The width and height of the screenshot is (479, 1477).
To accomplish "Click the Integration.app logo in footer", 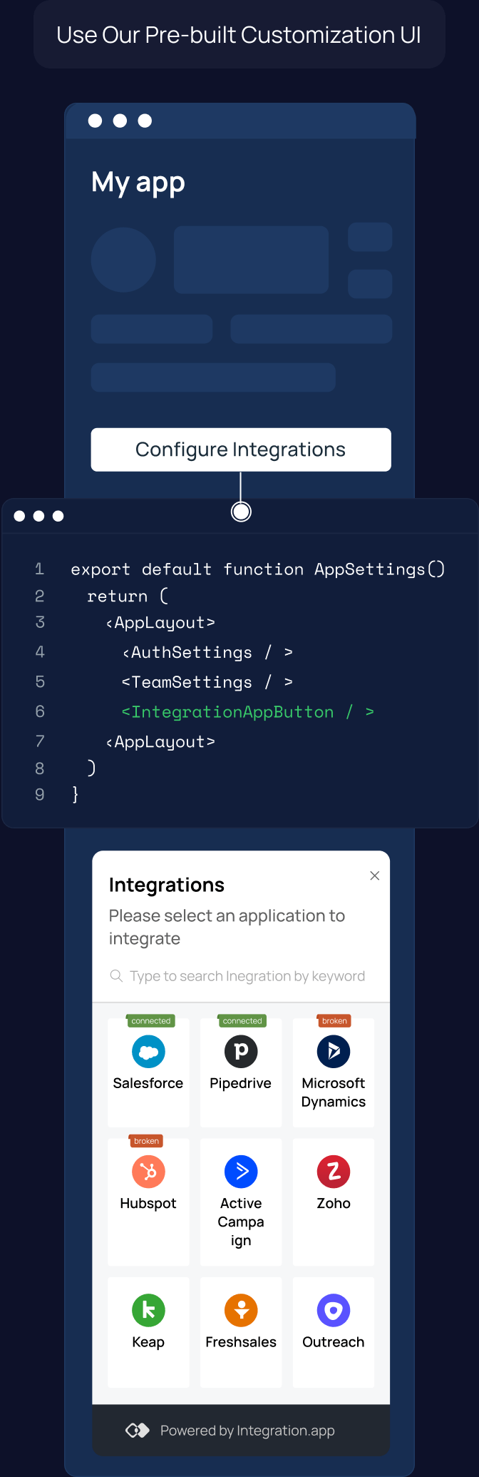I will (x=138, y=1430).
